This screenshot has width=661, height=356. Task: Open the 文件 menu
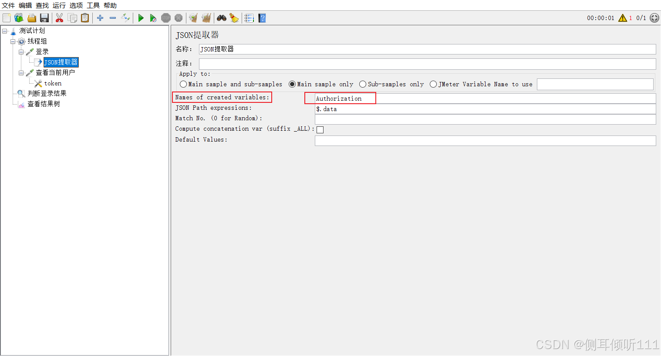click(x=8, y=6)
